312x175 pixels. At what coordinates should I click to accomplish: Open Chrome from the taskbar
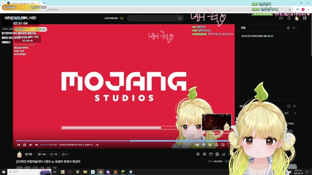[100, 172]
